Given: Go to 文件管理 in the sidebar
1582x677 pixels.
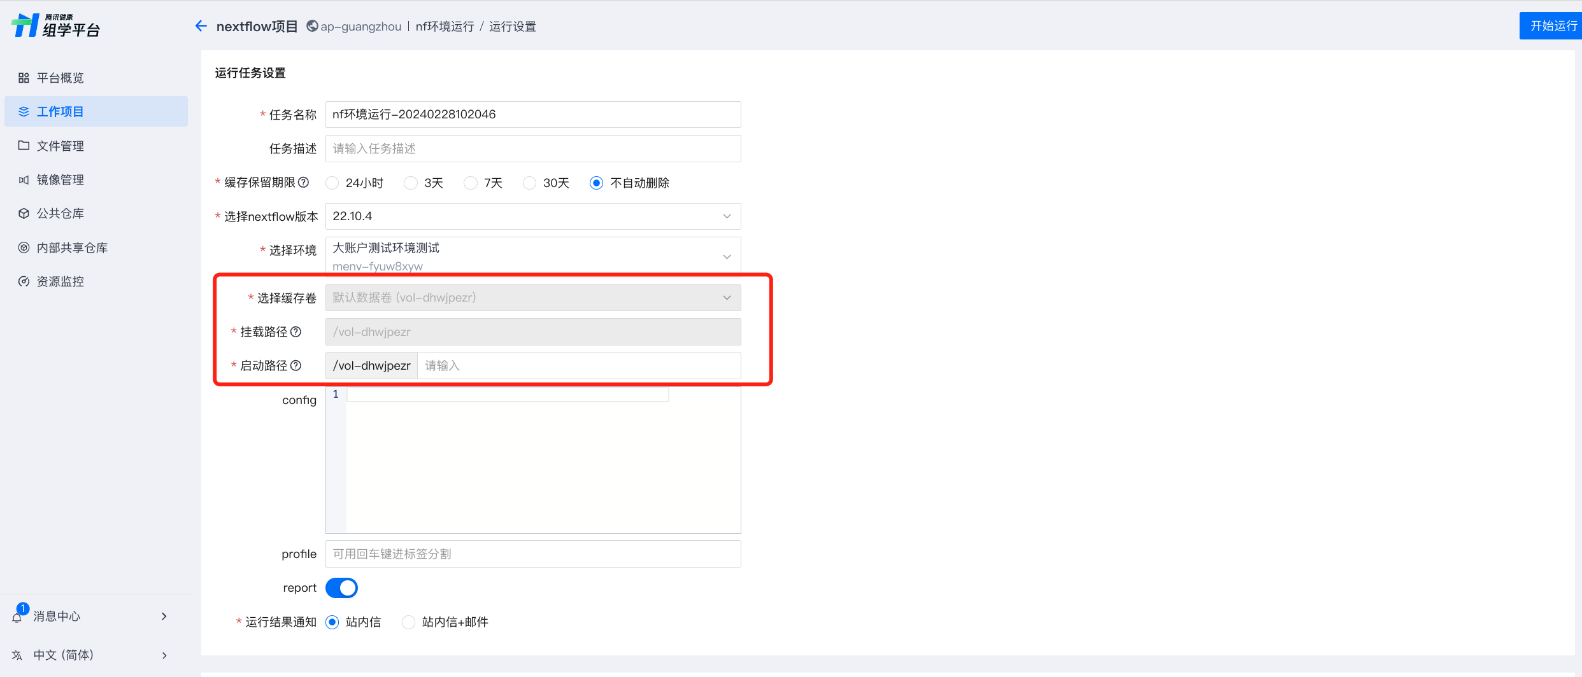Looking at the screenshot, I should point(96,146).
